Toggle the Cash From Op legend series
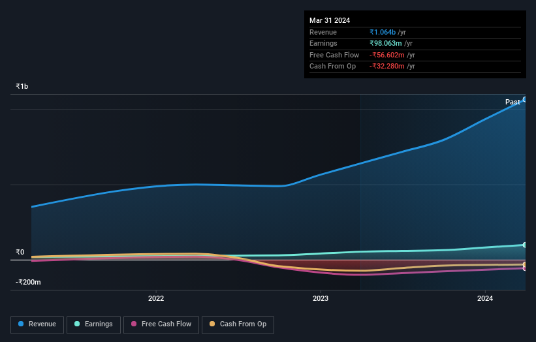The height and width of the screenshot is (342, 536). (238, 324)
